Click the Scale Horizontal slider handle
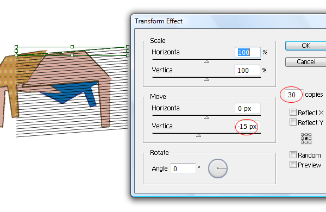The image size is (326, 212). (x=206, y=61)
